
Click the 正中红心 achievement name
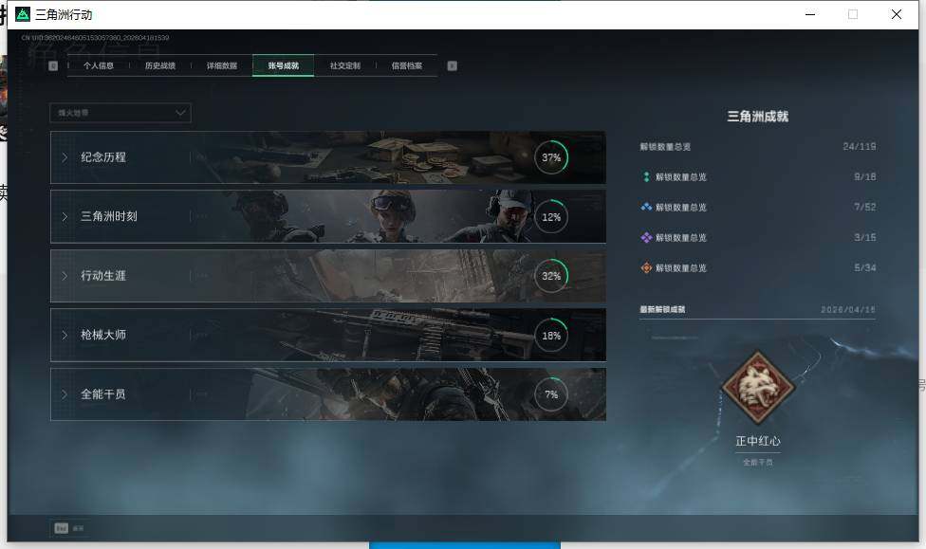(758, 441)
